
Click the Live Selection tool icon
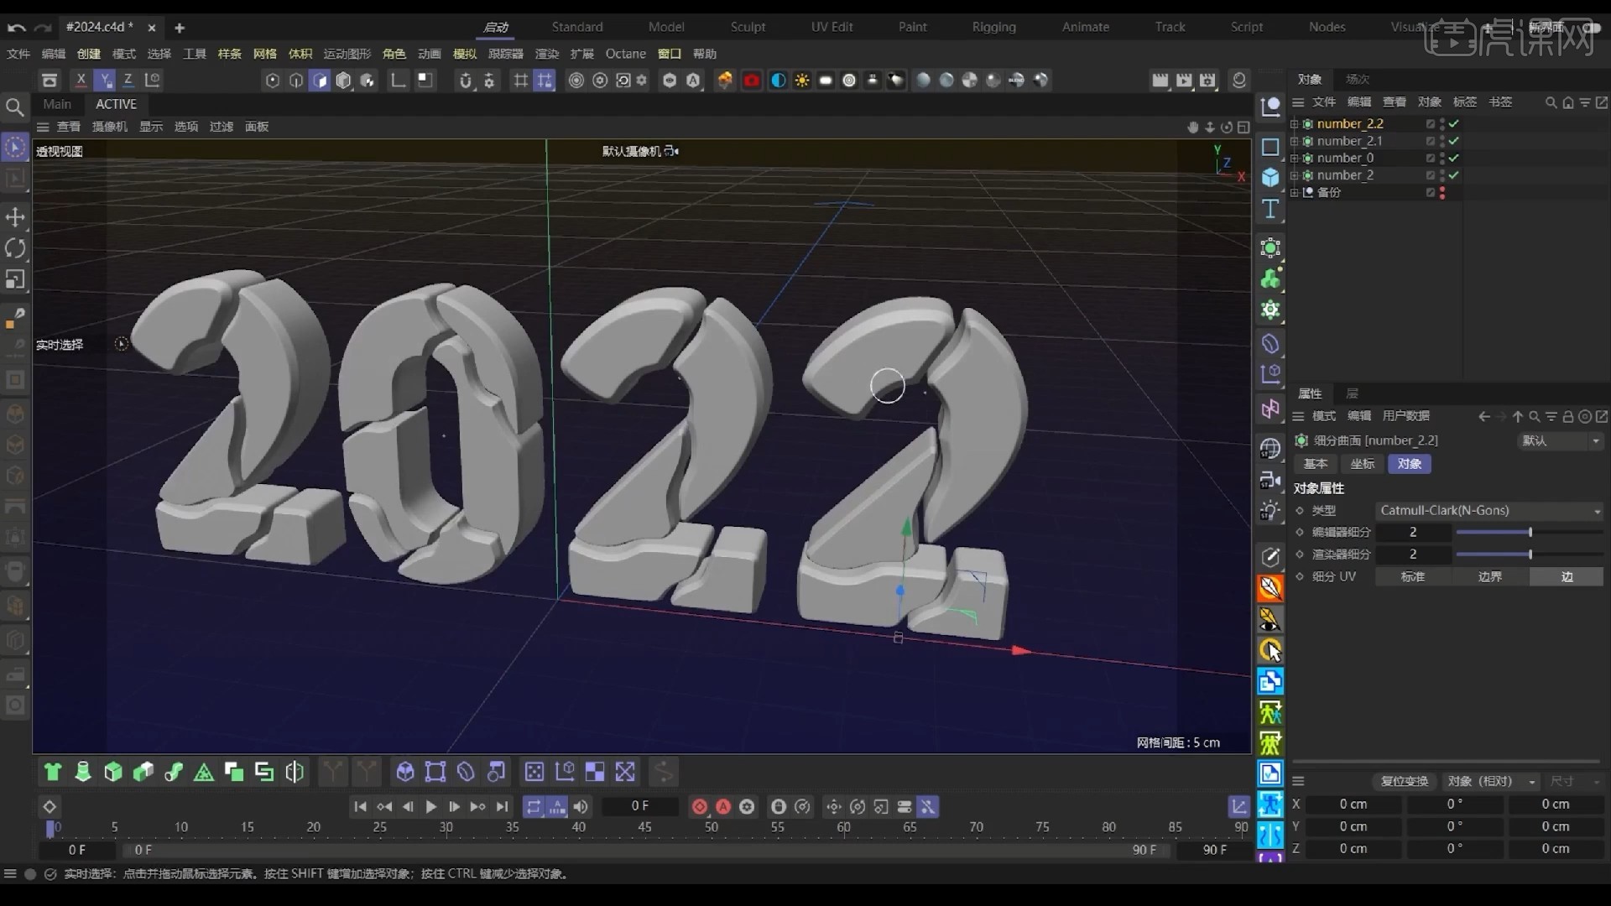pos(15,148)
